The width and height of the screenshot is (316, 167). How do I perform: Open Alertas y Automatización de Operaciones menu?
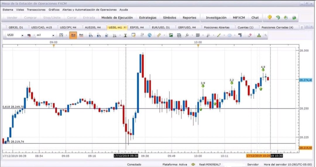89,10
